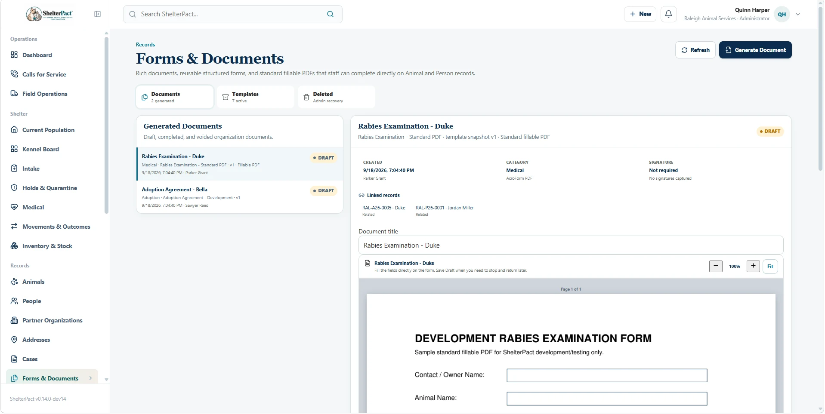The width and height of the screenshot is (825, 414).
Task: Click the ShelterPact logo
Action: (49, 14)
